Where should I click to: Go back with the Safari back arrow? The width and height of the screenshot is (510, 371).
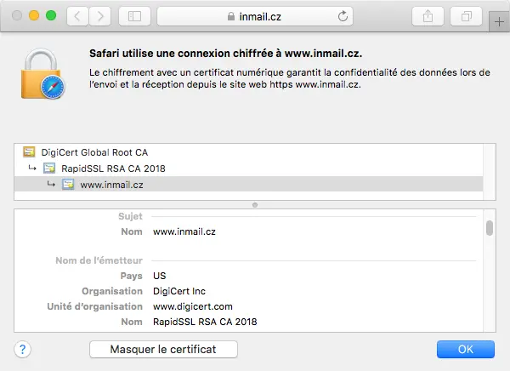[x=77, y=16]
